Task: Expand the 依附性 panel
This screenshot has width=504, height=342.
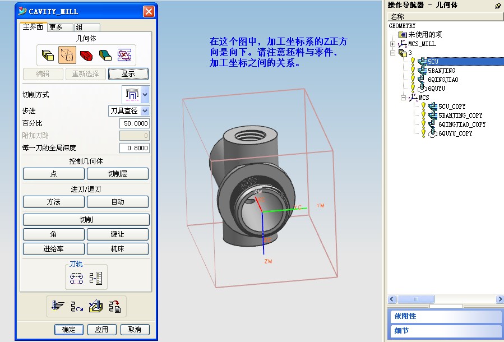Action: pos(446,316)
